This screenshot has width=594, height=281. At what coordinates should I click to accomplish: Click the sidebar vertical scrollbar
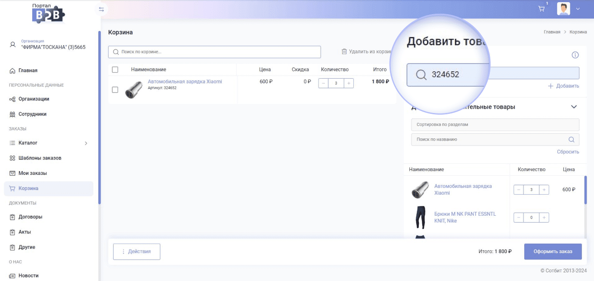(99, 117)
